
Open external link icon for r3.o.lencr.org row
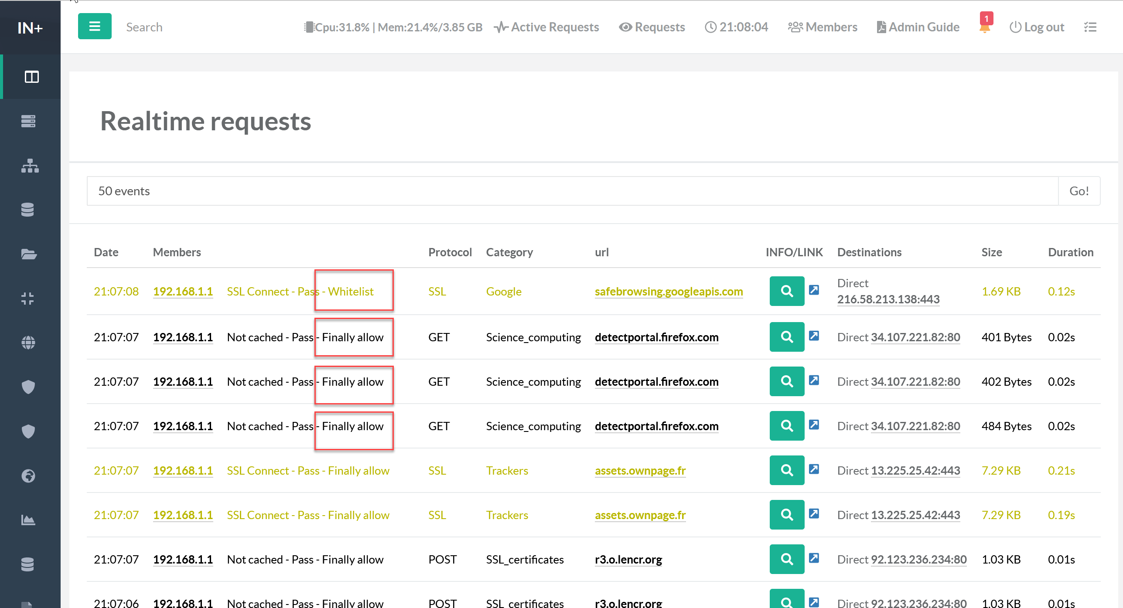814,558
